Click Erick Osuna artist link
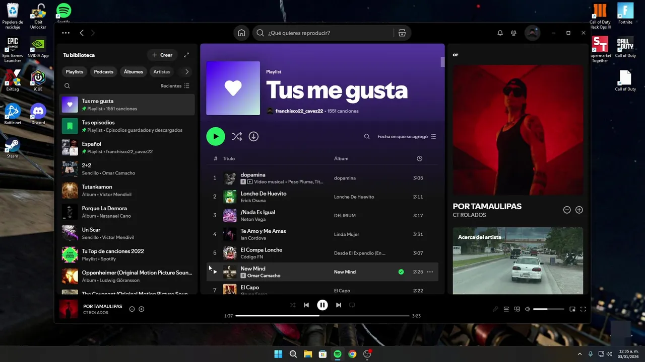 pyautogui.click(x=253, y=201)
